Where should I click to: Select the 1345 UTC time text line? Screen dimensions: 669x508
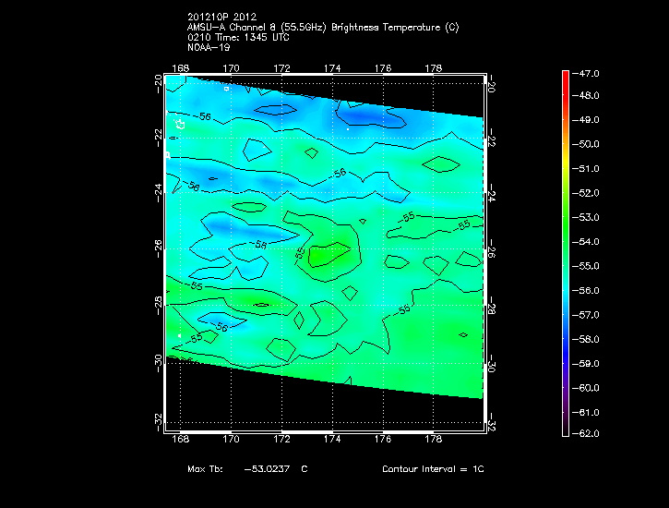pyautogui.click(x=240, y=38)
